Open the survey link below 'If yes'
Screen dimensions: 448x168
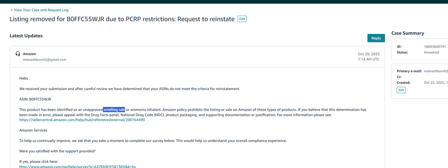[x=77, y=166]
